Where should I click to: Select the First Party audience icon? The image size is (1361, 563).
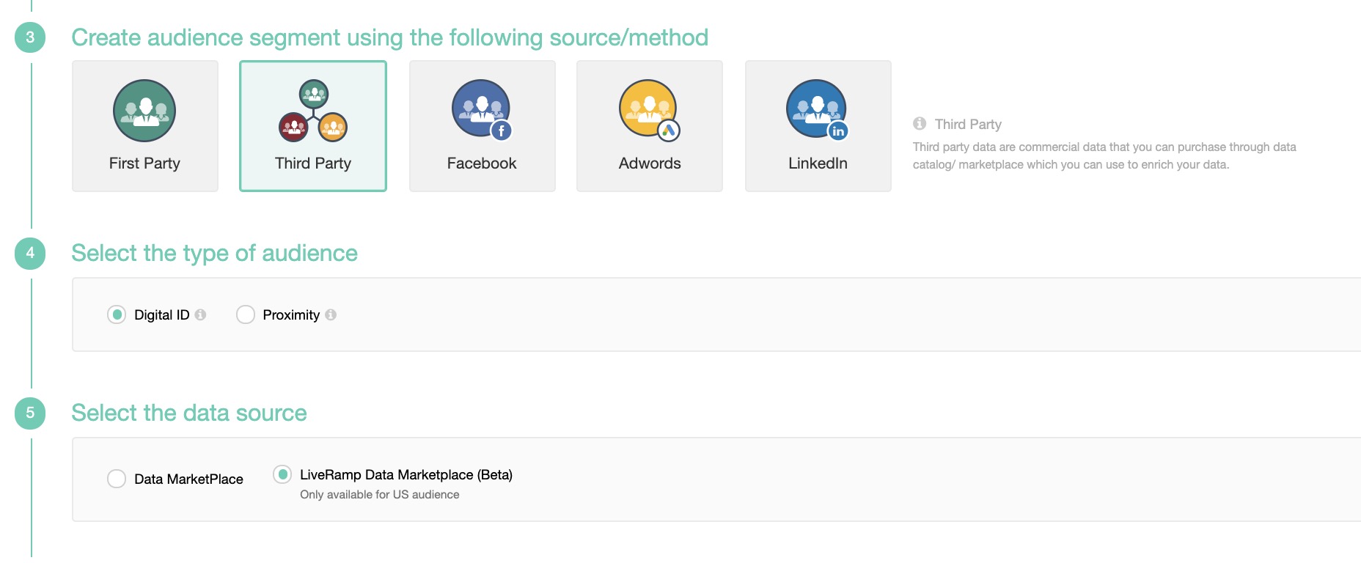(x=144, y=111)
